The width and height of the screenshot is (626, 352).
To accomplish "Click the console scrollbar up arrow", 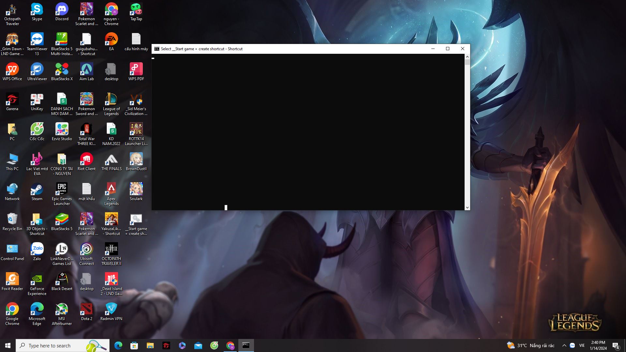I will pos(467,57).
